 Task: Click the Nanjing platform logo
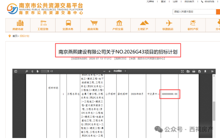click(45, 9)
